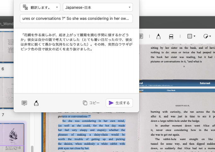
Task: Click the text box icon in toolbar
Action: pyautogui.click(x=141, y=36)
